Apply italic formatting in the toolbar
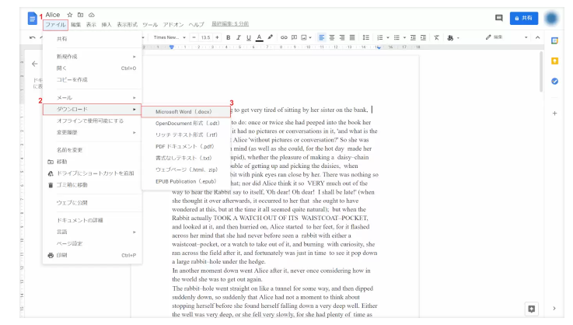This screenshot has width=573, height=325. click(x=238, y=37)
